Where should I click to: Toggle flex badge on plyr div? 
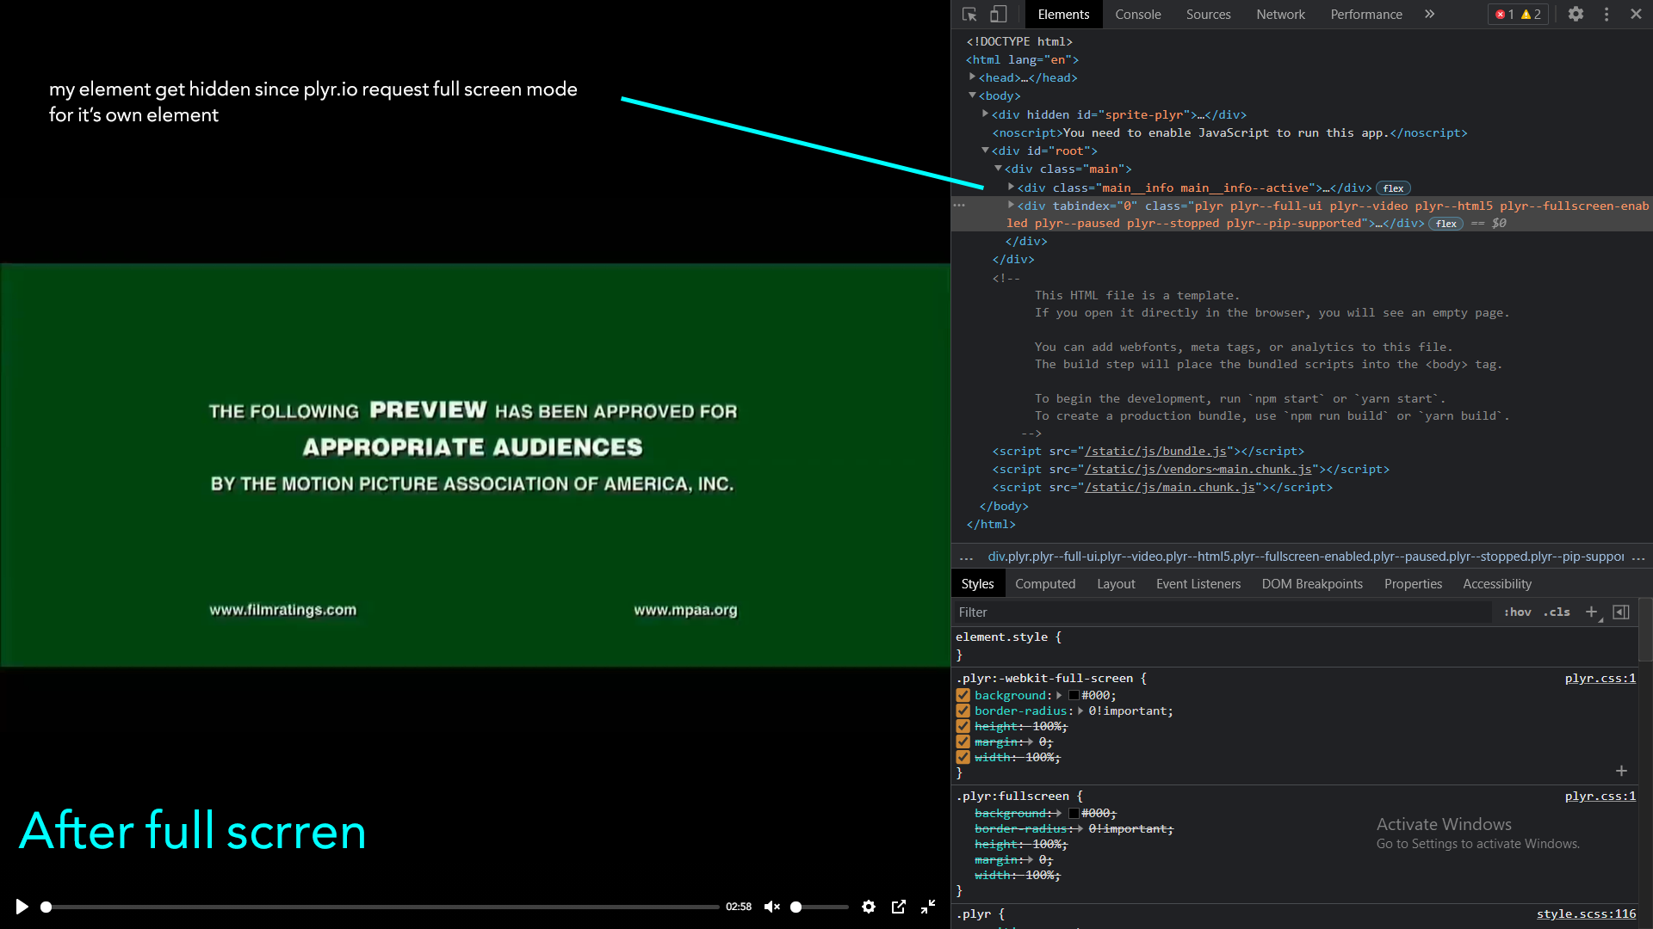1446,224
